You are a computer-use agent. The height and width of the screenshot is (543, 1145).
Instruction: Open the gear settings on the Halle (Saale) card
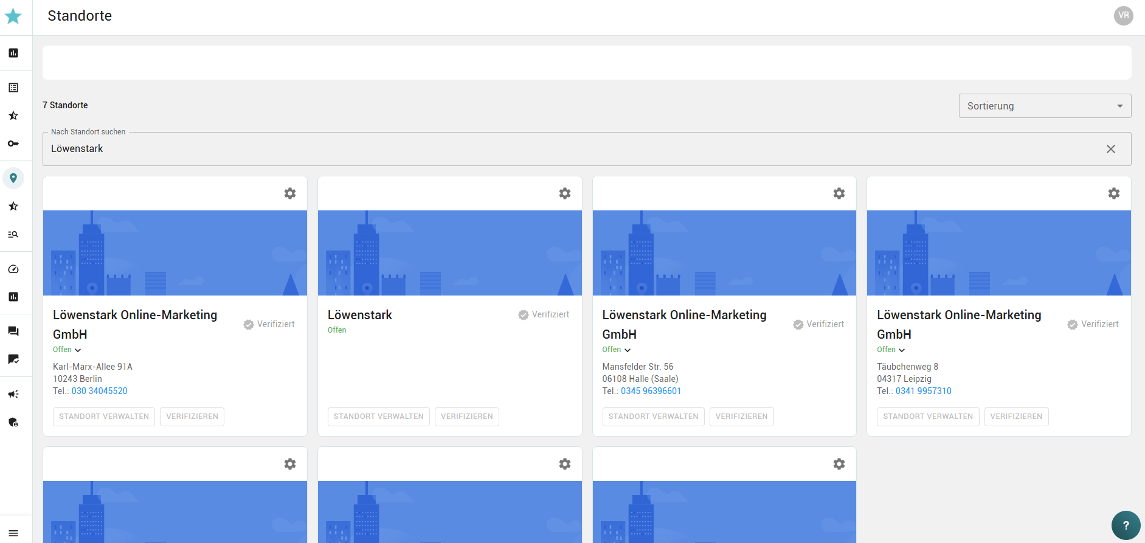839,193
